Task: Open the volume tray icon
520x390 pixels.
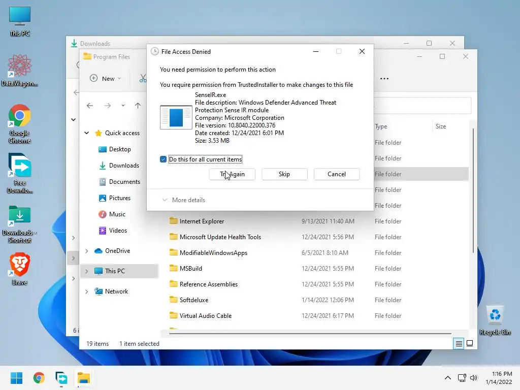Action: coord(474,378)
